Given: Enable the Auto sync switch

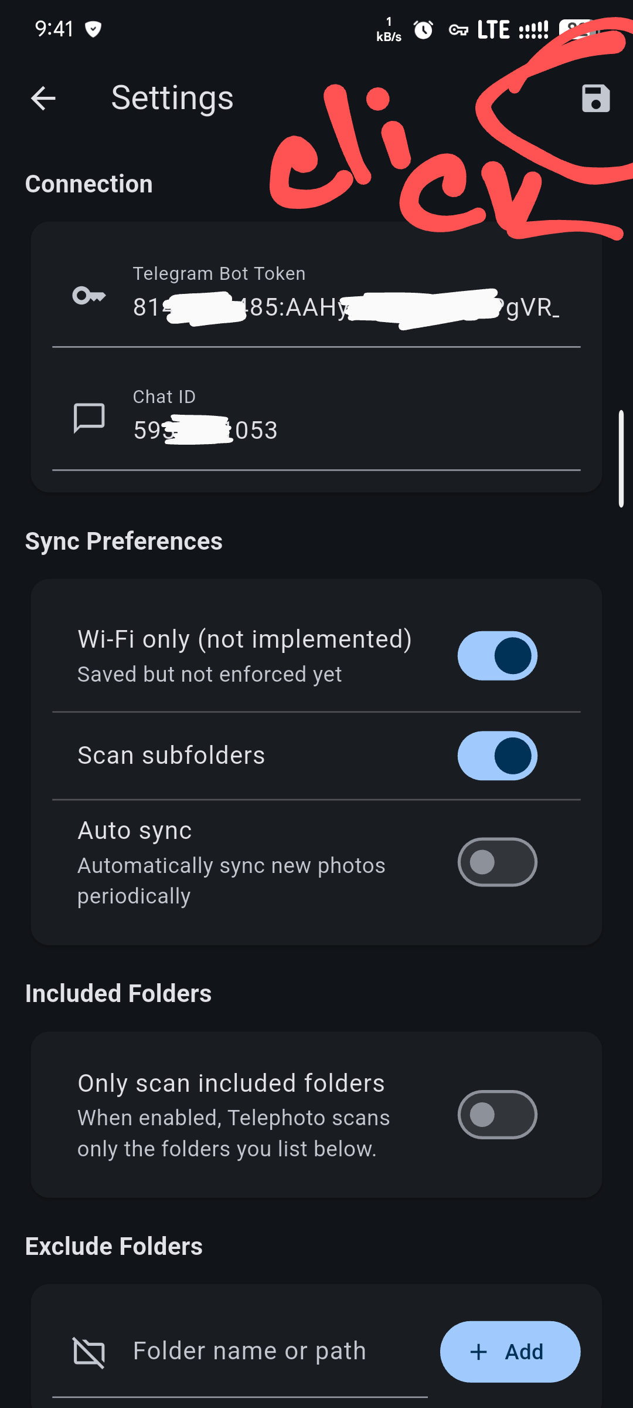Looking at the screenshot, I should click(497, 862).
